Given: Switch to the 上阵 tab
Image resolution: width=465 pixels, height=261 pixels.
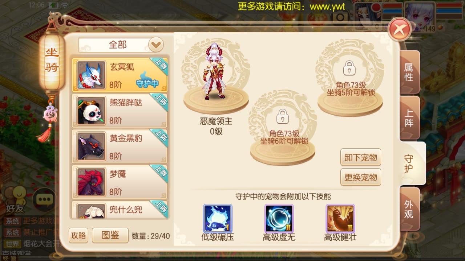Looking at the screenshot, I should click(x=409, y=118).
